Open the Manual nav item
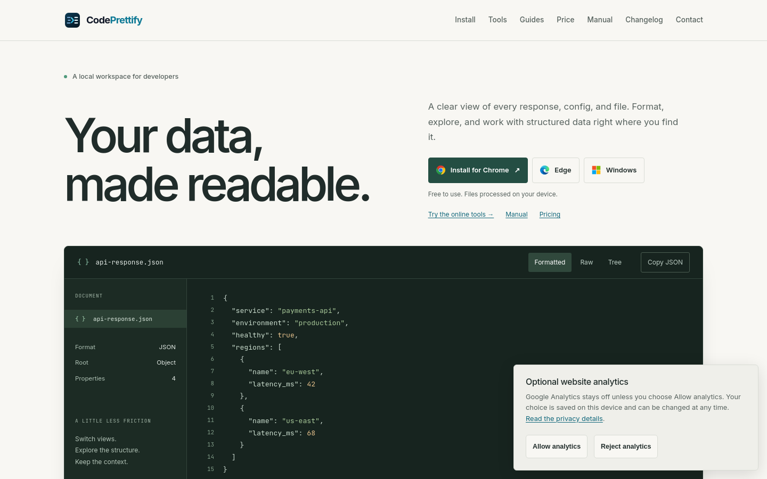 pyautogui.click(x=600, y=20)
